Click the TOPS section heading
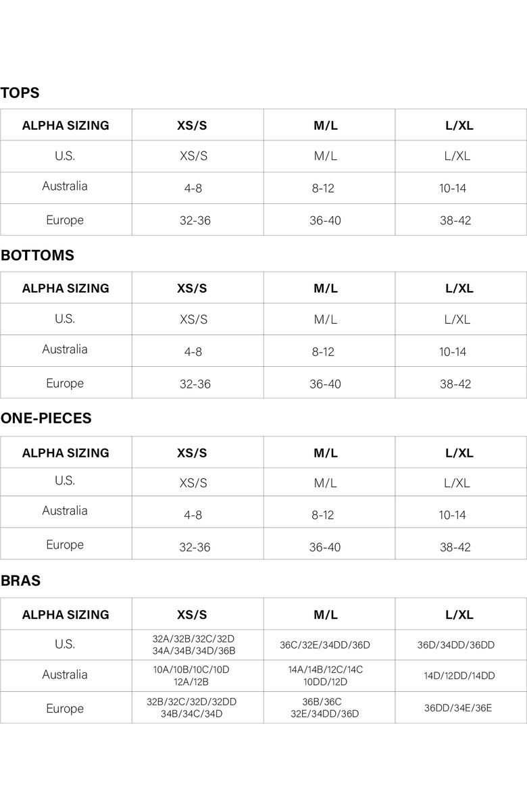The image size is (527, 808). coord(20,93)
